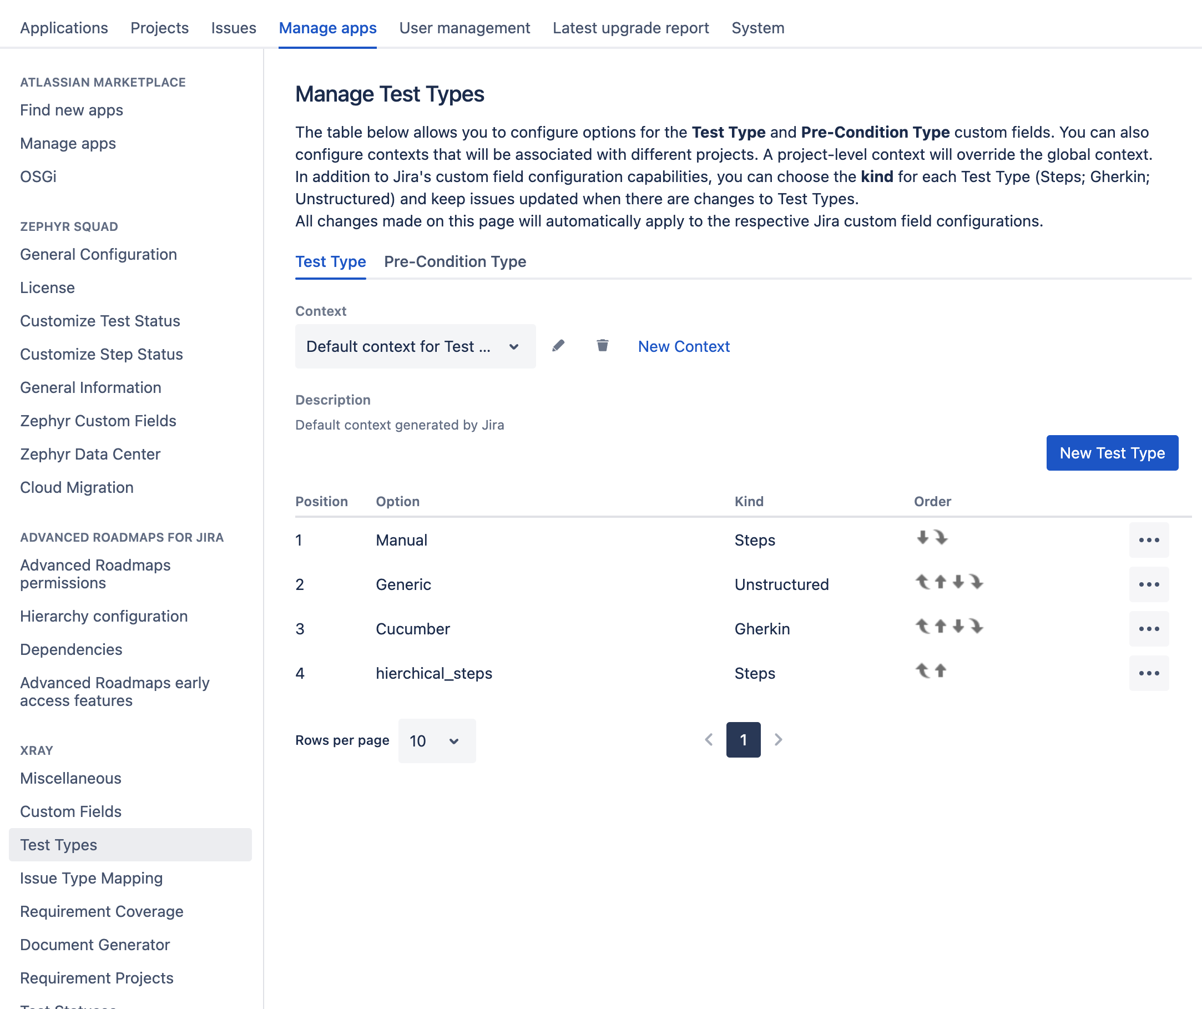Click the 'Cucumber' option cell
This screenshot has height=1009, width=1202.
click(413, 628)
